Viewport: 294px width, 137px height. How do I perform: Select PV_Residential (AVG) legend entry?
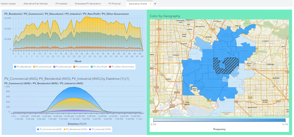[75, 129]
